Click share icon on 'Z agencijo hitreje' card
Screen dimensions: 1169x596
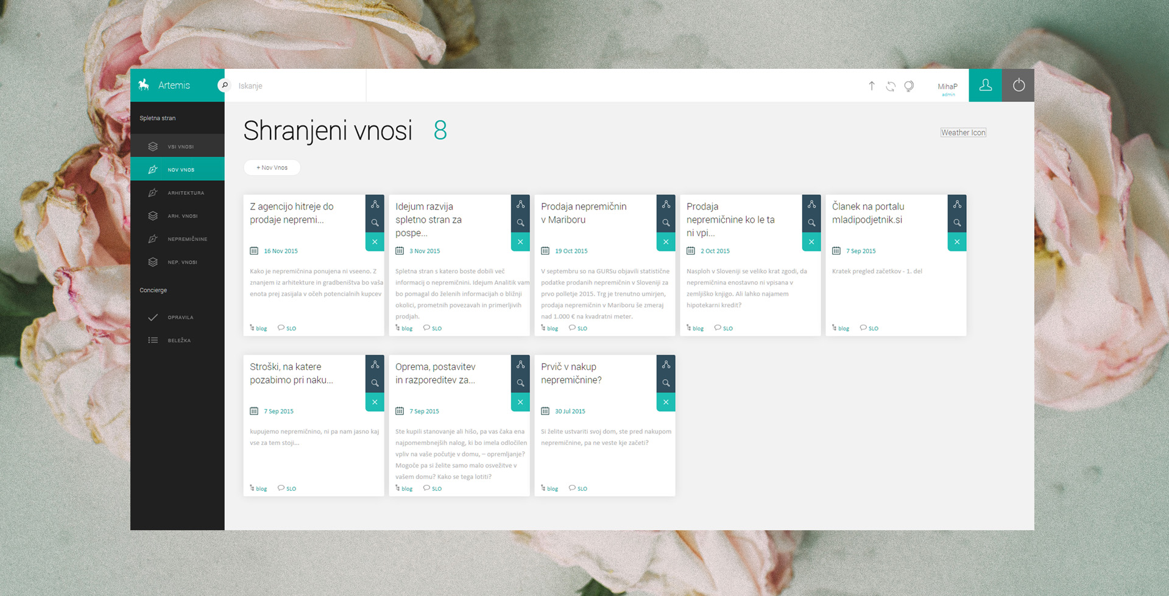pos(375,205)
